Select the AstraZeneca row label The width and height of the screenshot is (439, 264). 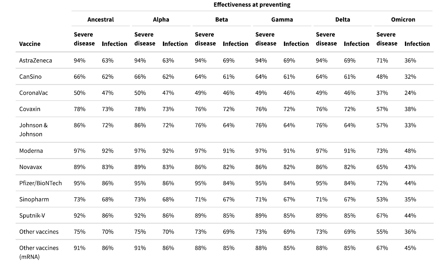point(36,60)
